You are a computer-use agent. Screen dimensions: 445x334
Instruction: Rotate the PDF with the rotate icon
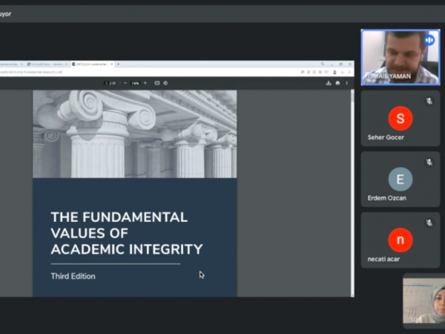pos(165,83)
